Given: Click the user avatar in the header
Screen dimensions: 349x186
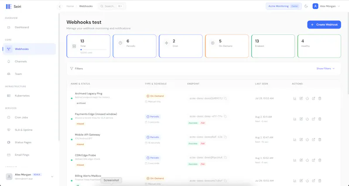Looking at the screenshot, I should coord(315,6).
